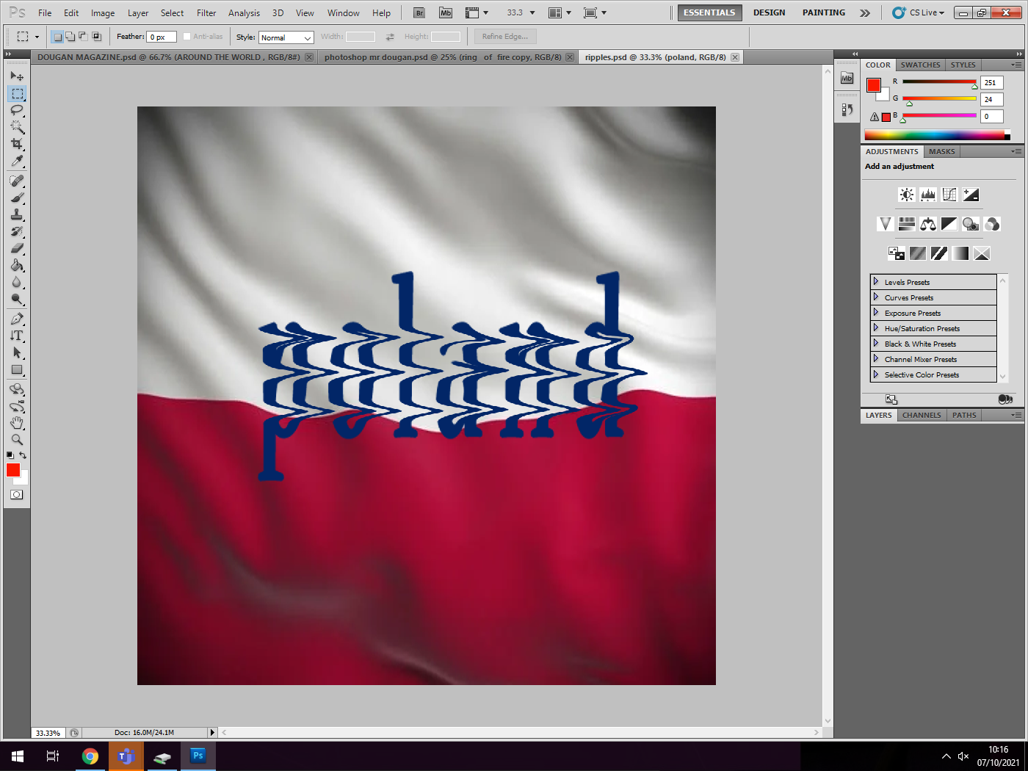Viewport: 1028px width, 771px height.
Task: Open the zoom level dropdown in application bar
Action: pyautogui.click(x=532, y=12)
